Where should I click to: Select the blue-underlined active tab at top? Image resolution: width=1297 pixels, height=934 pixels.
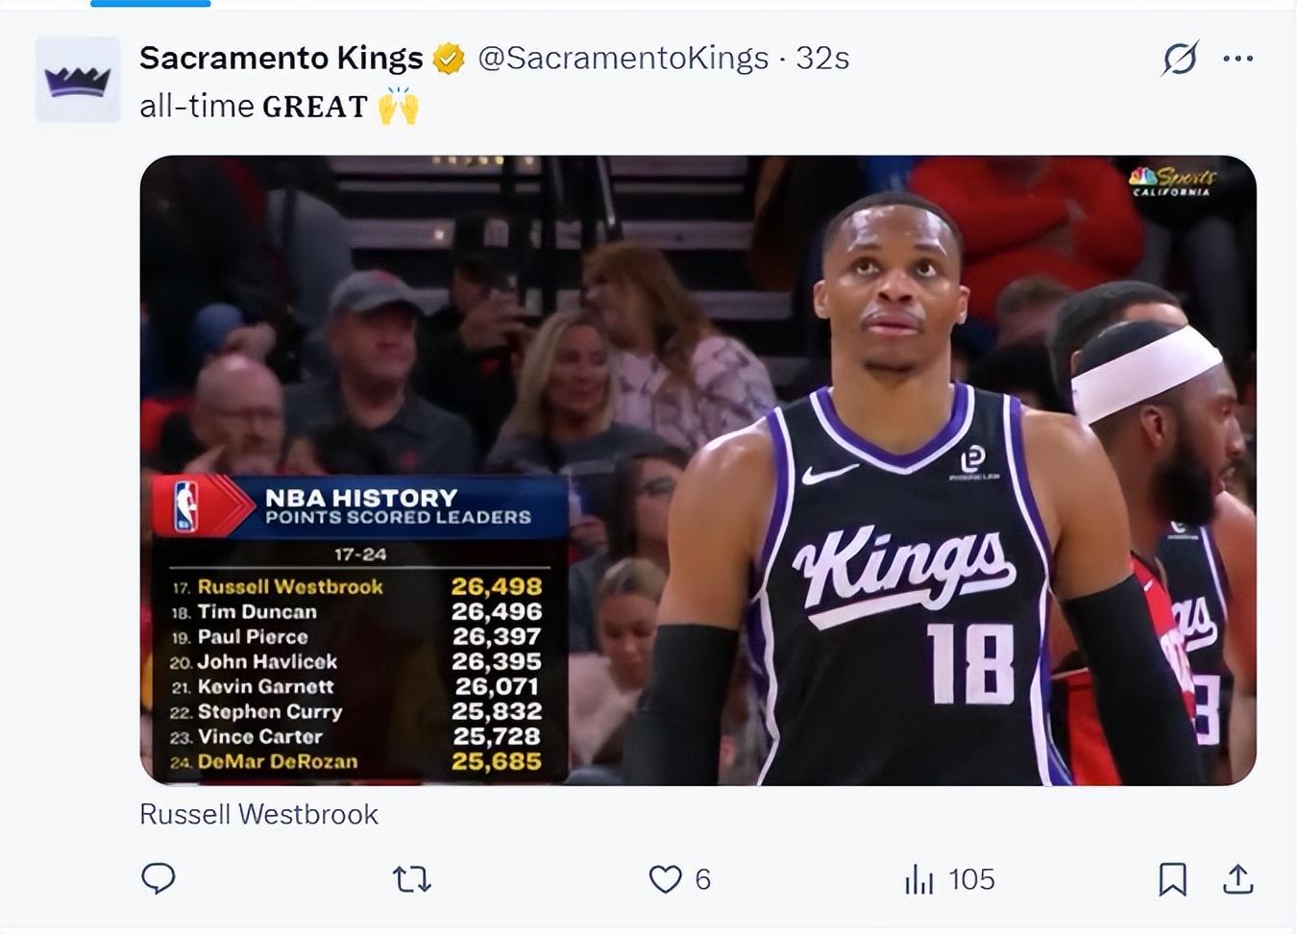pos(150,4)
